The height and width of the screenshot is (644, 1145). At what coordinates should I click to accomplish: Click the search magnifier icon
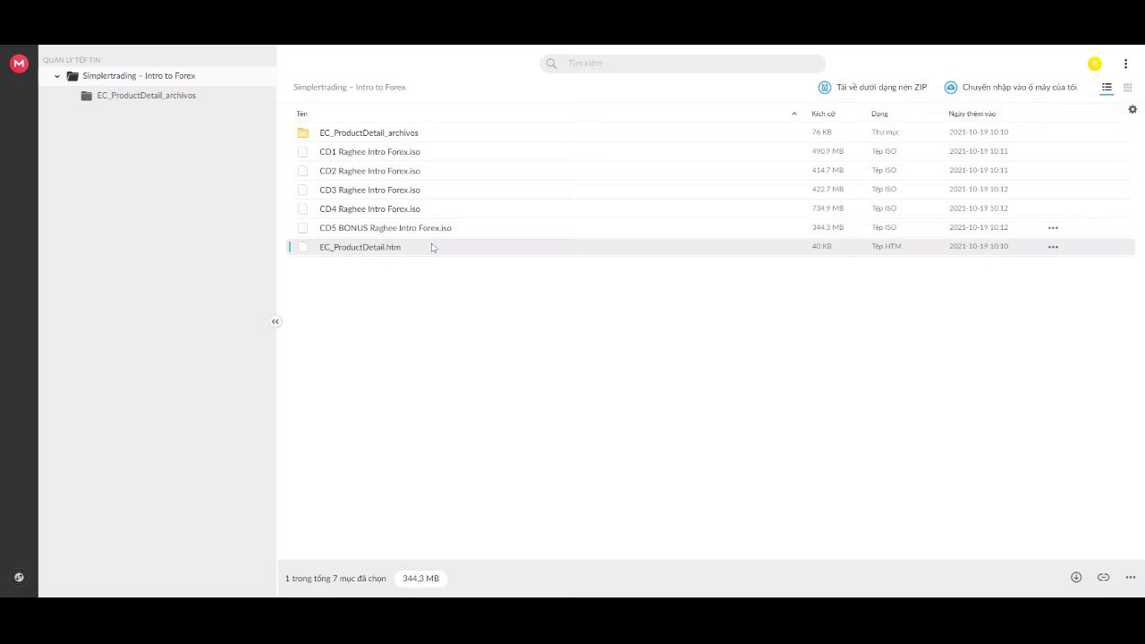click(x=551, y=64)
